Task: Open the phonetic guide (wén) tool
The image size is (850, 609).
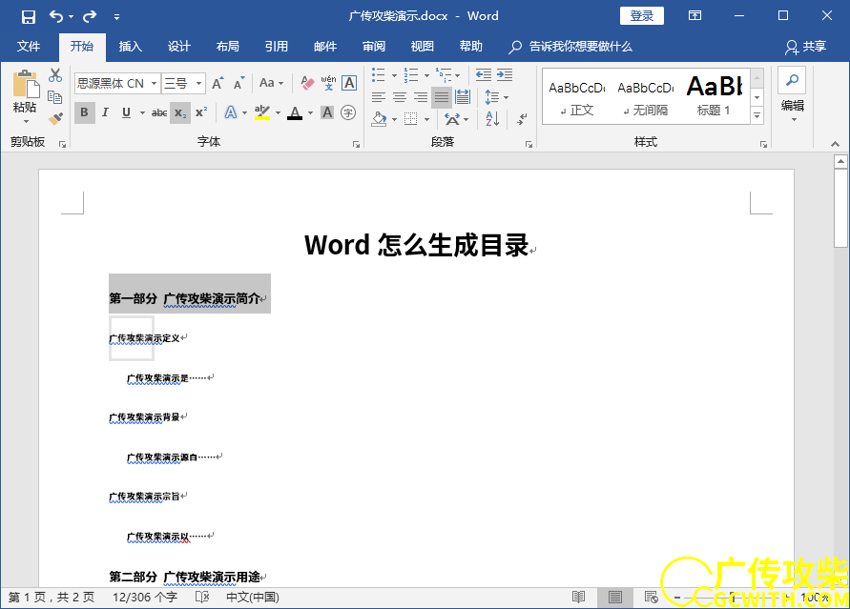Action: click(328, 83)
